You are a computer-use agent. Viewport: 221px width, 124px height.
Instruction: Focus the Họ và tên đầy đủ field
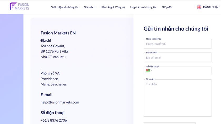[178, 44]
